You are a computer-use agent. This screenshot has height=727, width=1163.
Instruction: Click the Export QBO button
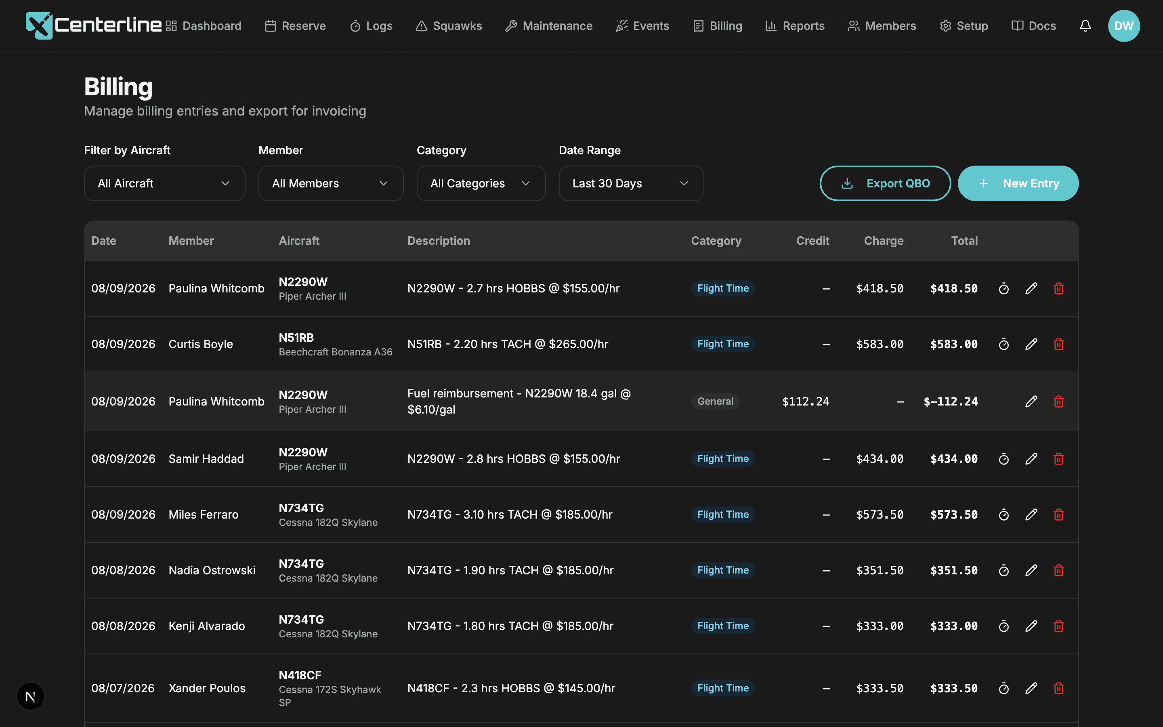885,183
